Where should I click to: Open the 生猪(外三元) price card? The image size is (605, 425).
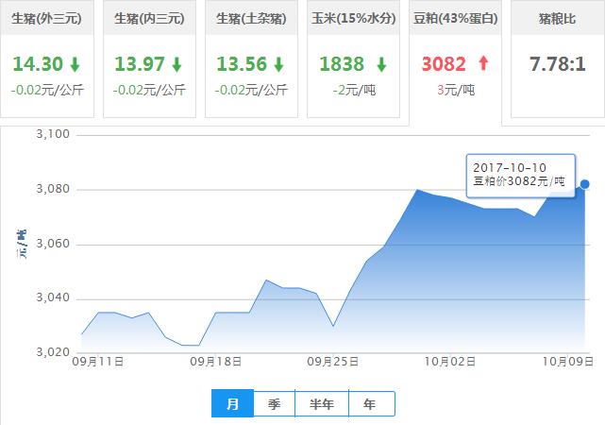pyautogui.click(x=46, y=59)
